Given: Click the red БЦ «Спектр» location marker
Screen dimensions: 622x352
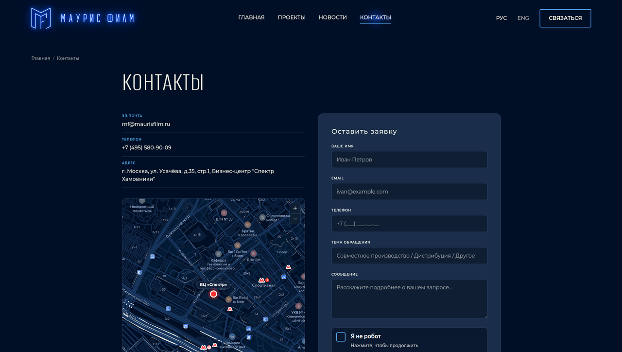Looking at the screenshot, I should 213,294.
